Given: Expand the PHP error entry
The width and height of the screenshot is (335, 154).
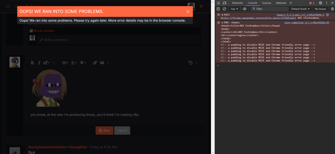Looking at the screenshot, I should [x=223, y=23].
